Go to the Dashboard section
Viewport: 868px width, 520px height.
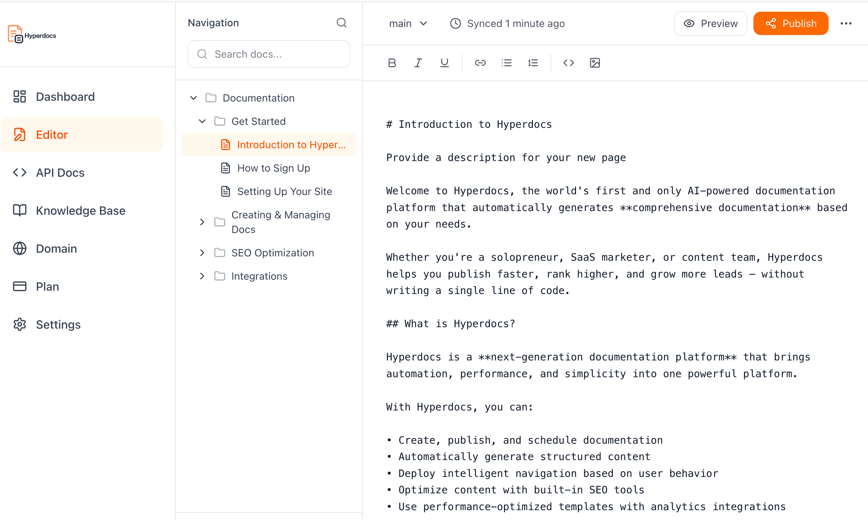pos(65,96)
